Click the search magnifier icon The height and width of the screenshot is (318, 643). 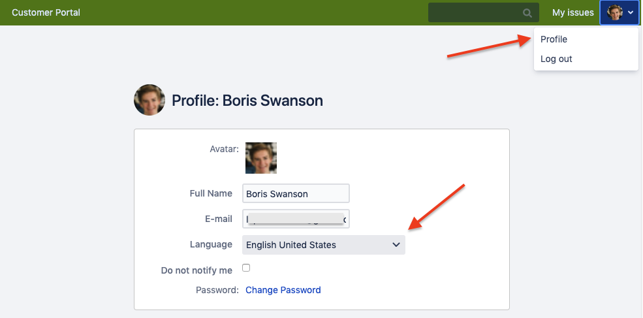527,12
